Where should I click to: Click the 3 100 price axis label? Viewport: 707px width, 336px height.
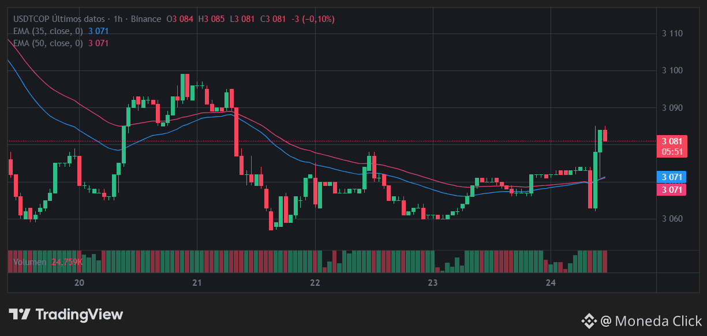(672, 70)
